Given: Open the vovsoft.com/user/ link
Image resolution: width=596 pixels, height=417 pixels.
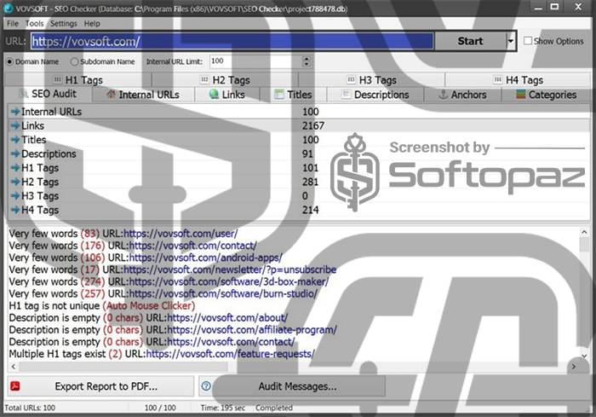Looking at the screenshot, I should pos(181,234).
